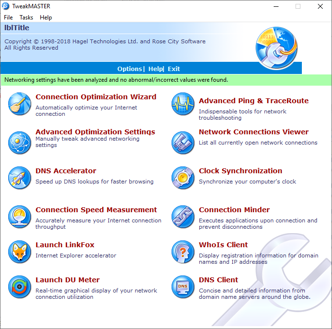Open Connection Speed Measurement heading
Viewport: 332px width, 329px height.
coord(96,210)
